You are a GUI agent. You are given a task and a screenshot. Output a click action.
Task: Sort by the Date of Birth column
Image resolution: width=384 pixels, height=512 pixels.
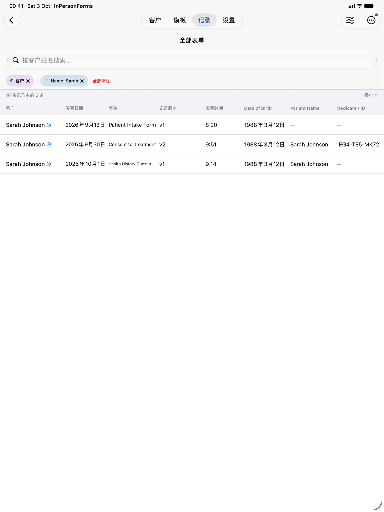point(258,108)
